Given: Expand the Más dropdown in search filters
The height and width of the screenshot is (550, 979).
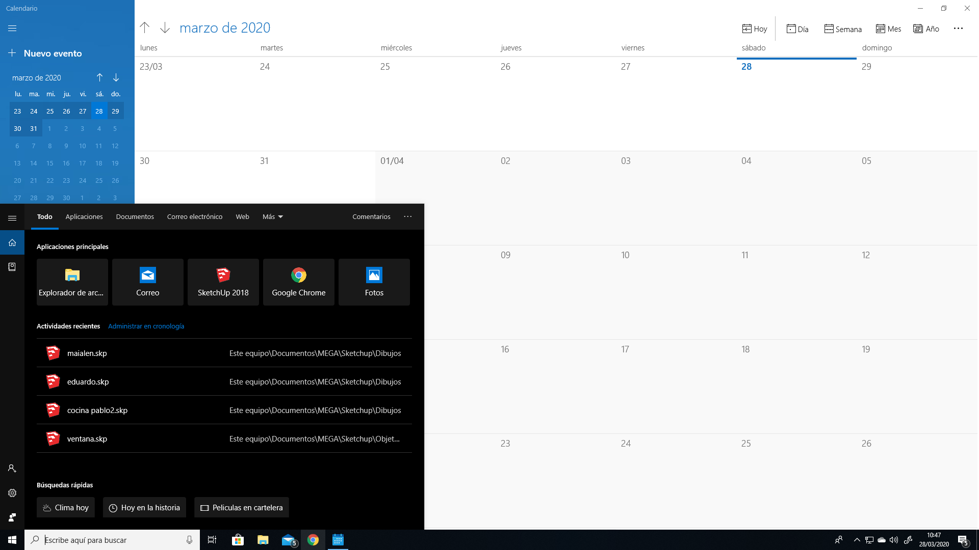Looking at the screenshot, I should (273, 216).
